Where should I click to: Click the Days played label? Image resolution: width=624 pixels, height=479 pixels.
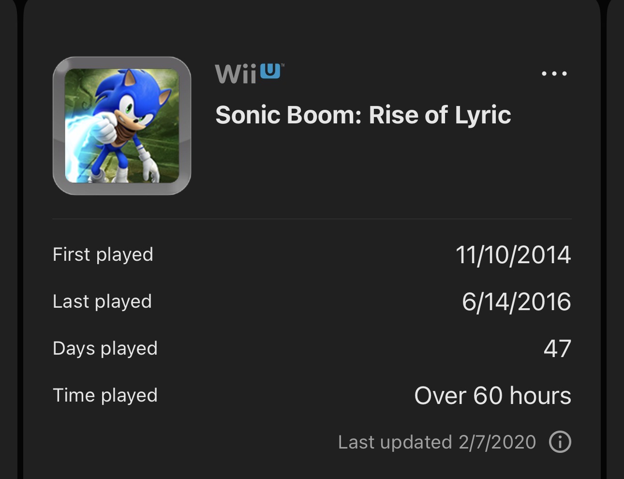(x=105, y=348)
